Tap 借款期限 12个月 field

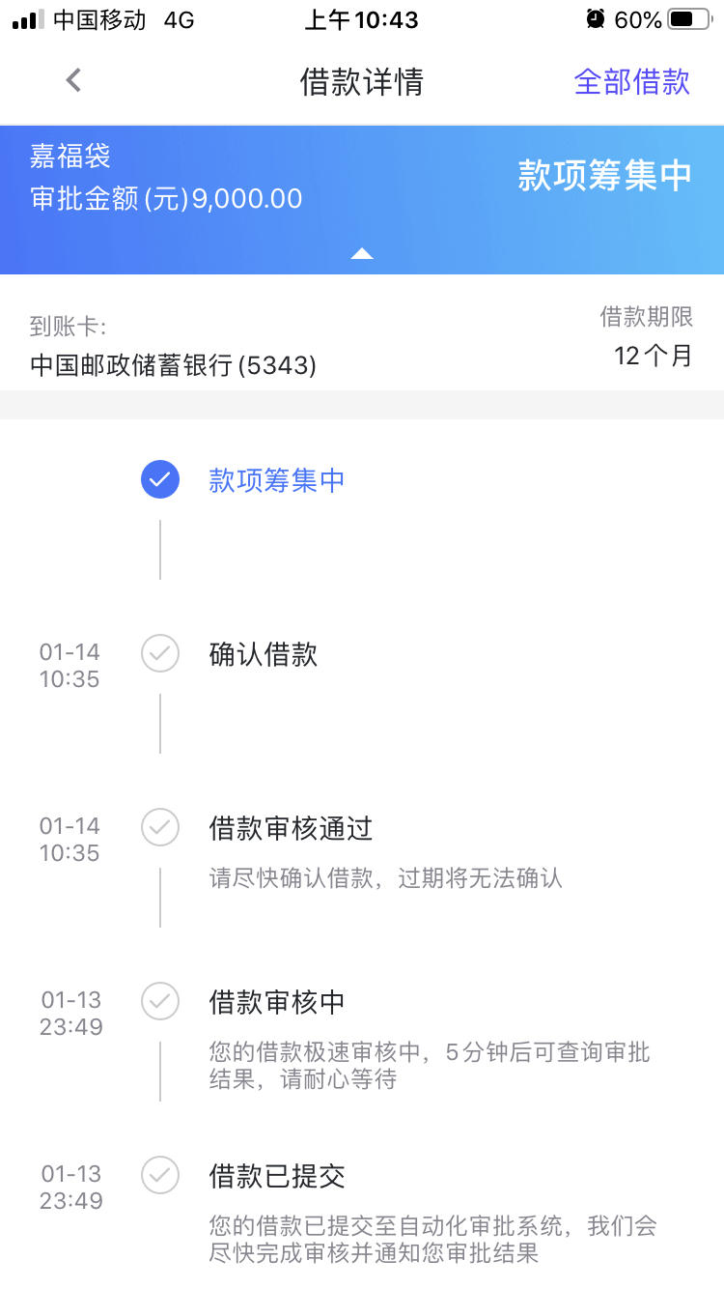pos(647,336)
